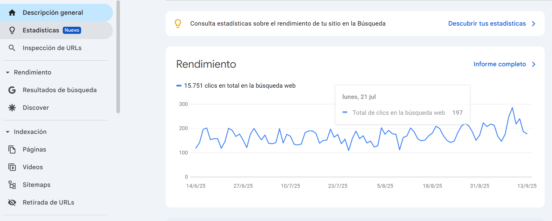Toggle the web search clicks legend entry
This screenshot has width=552, height=221.
236,85
